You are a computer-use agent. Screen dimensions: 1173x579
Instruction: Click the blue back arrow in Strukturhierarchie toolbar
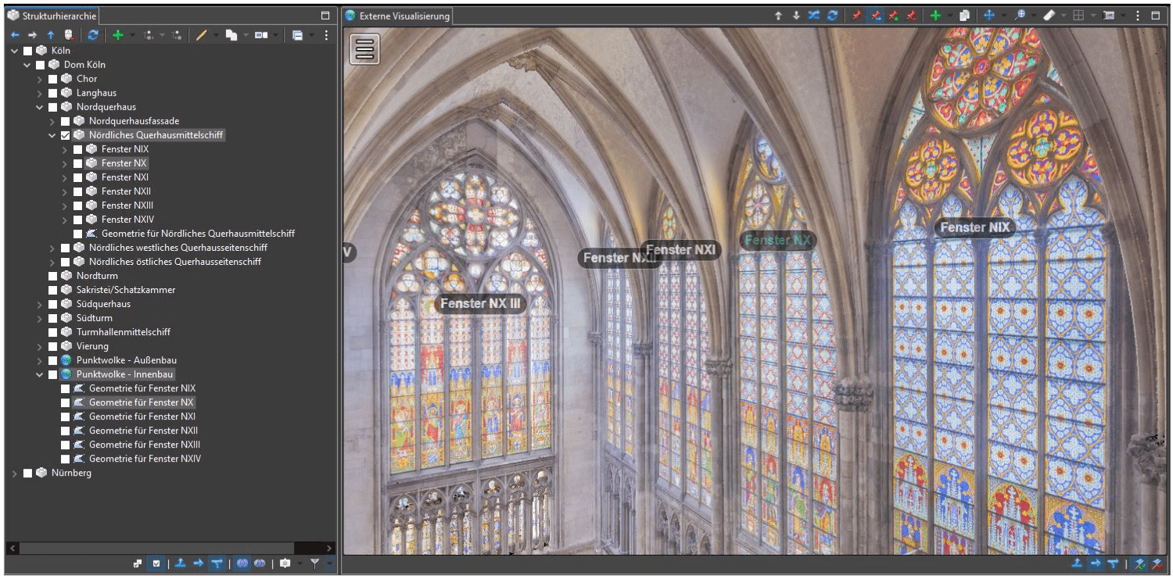coord(15,35)
